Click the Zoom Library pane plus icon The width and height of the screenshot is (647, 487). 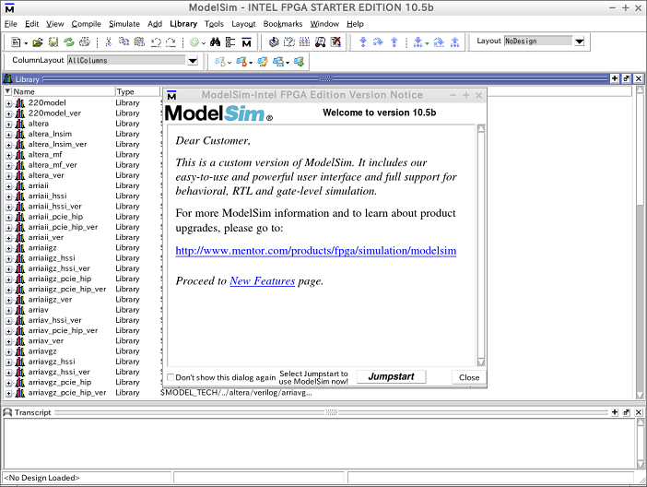pos(615,78)
